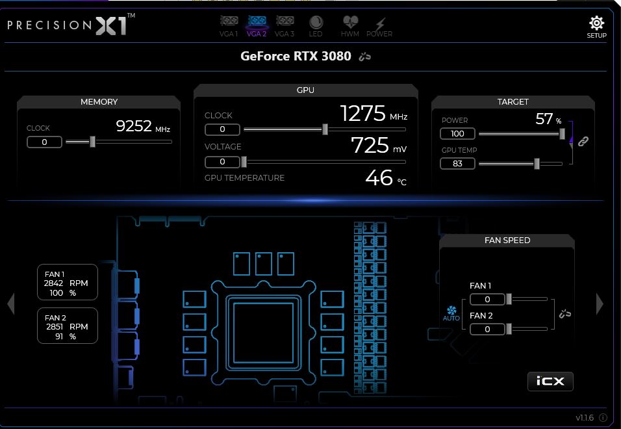Viewport: 621px width, 429px height.
Task: Click the Precision X1 logo
Action: (x=71, y=25)
